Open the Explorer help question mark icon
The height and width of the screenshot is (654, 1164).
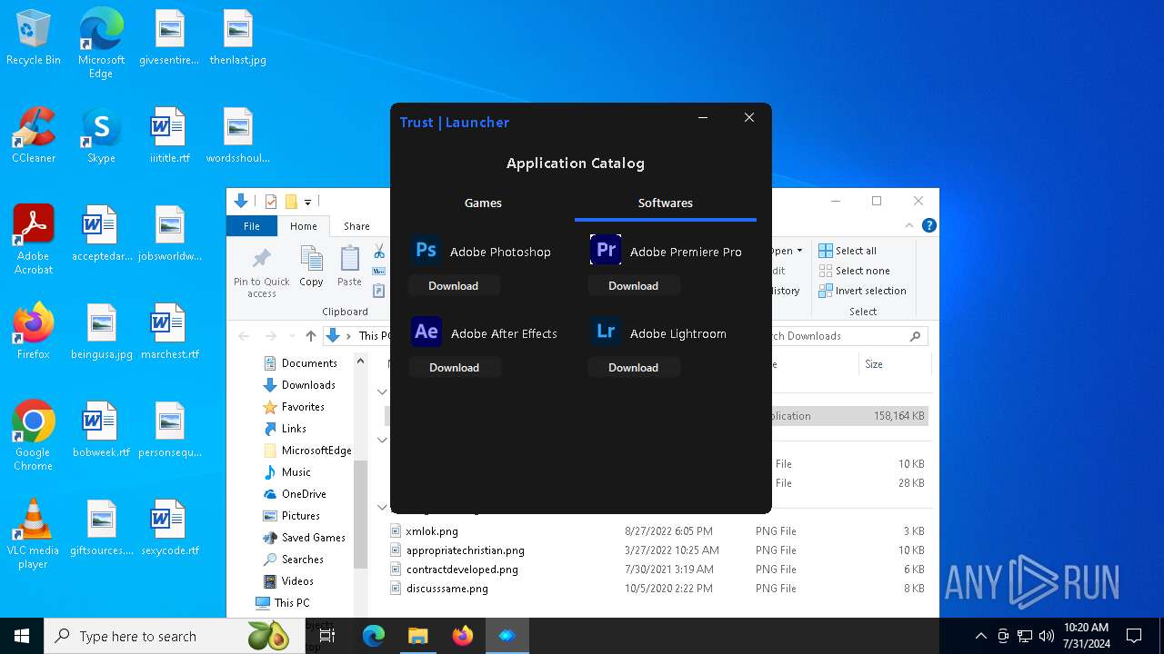tap(928, 225)
